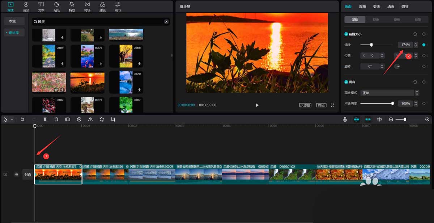
Task: Expand the selection tool dropdown arrow
Action: click(12, 119)
